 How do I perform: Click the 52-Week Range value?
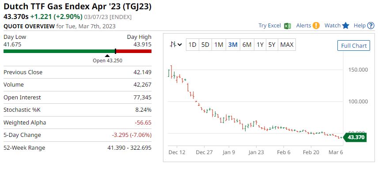[x=129, y=148]
